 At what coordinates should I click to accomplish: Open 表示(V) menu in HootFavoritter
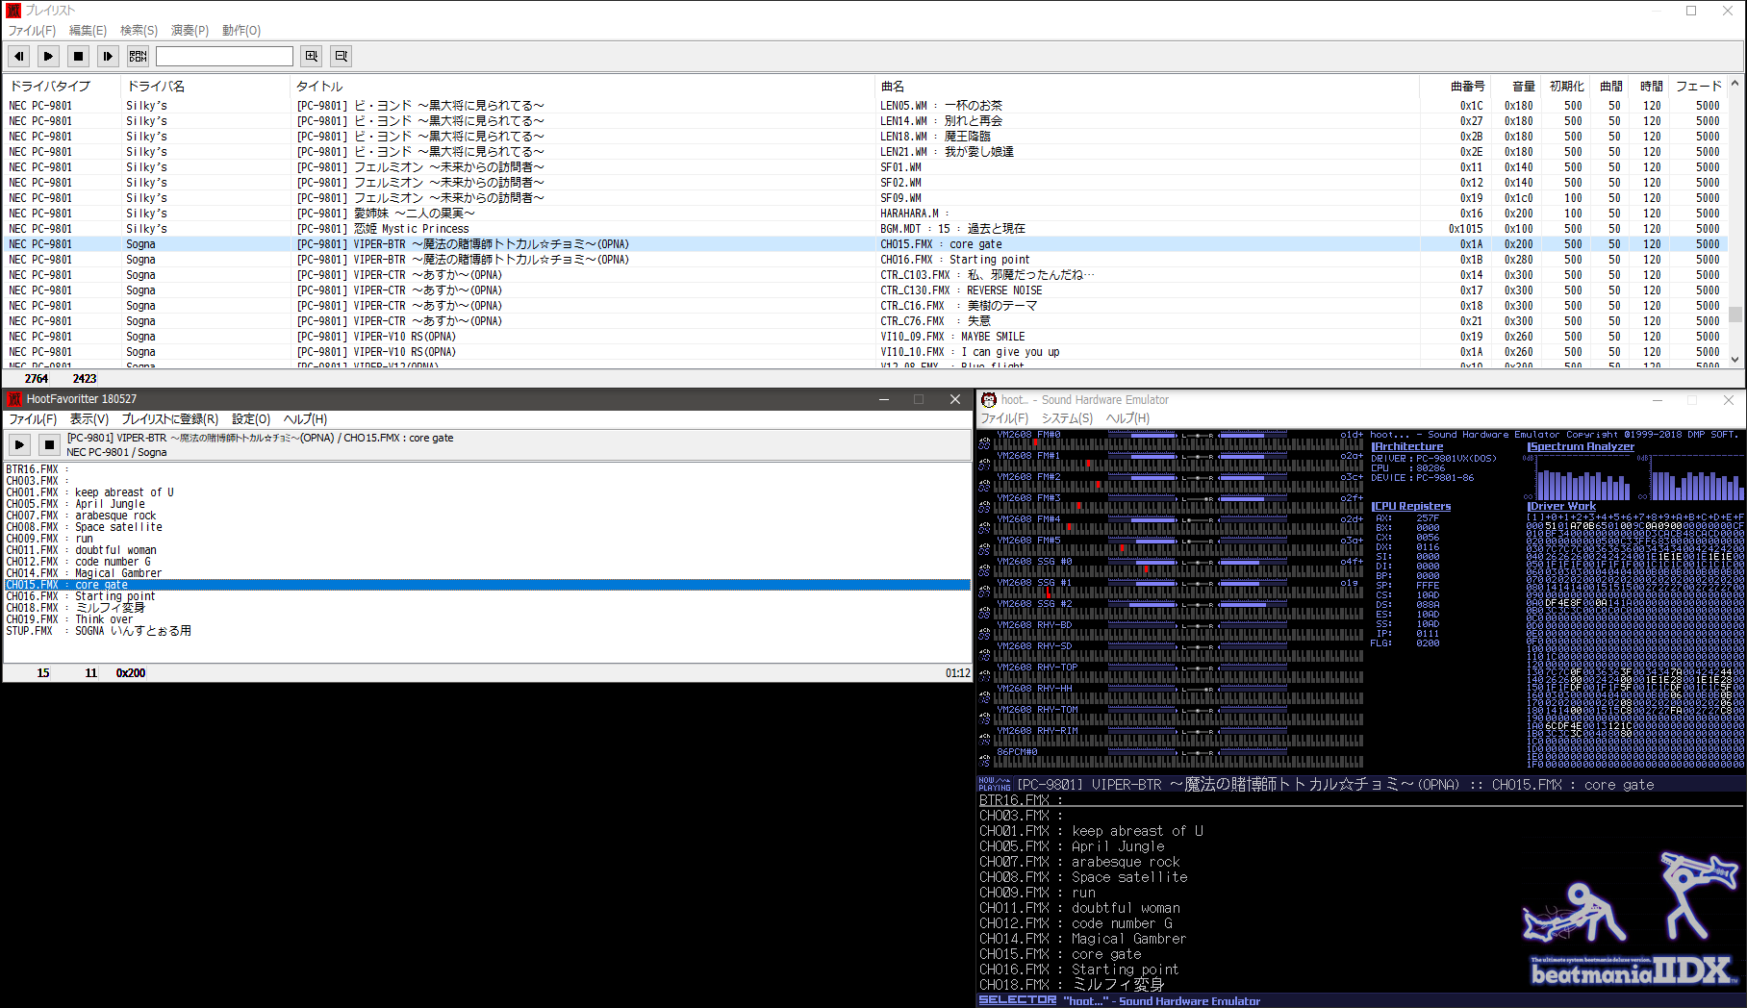(89, 419)
